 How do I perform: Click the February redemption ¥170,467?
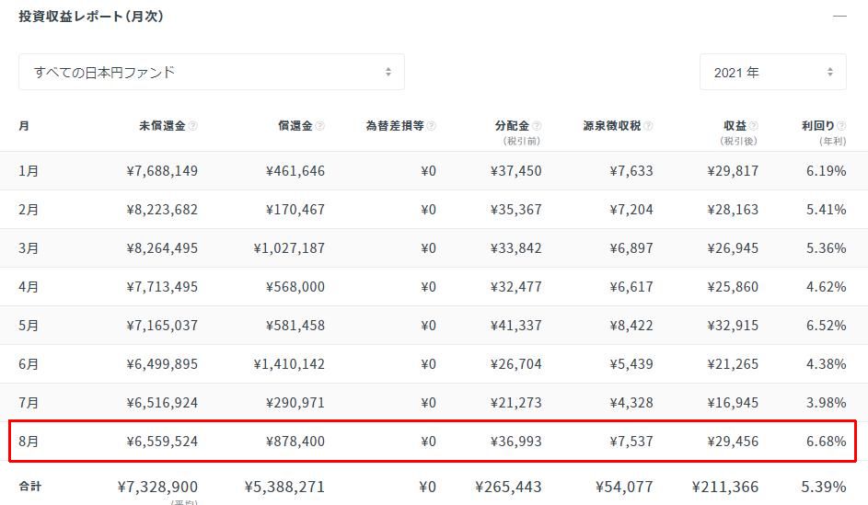[295, 210]
